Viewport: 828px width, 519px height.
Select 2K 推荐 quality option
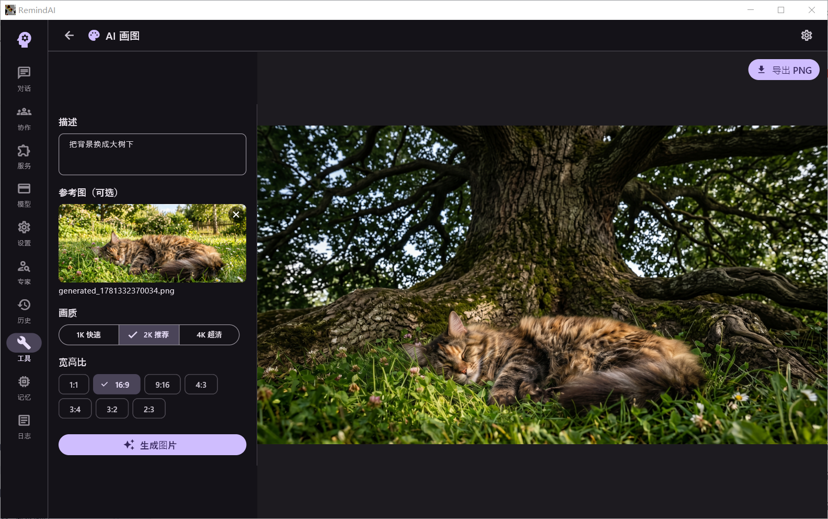tap(149, 335)
